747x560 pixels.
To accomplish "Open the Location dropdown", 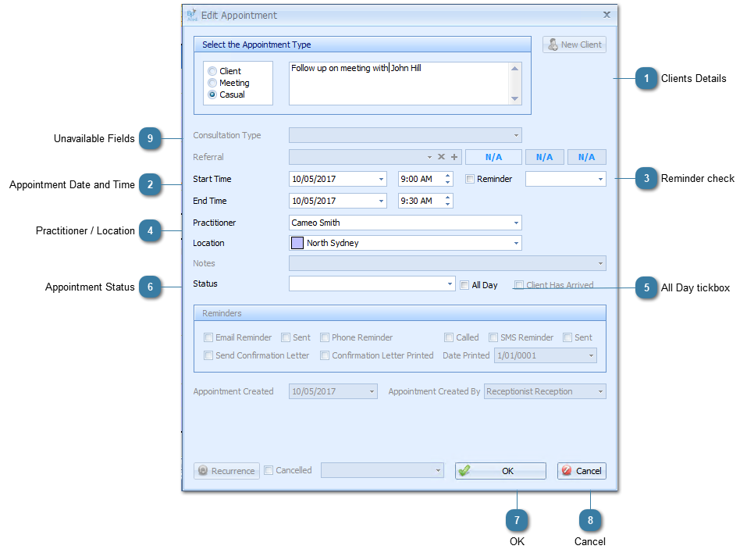I will click(x=516, y=243).
